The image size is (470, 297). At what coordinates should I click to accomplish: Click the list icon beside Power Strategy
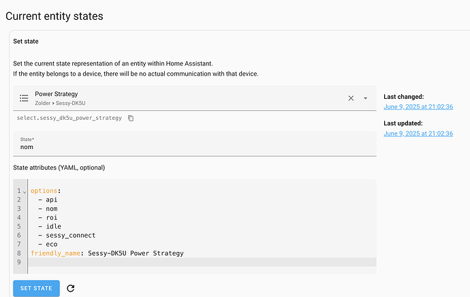pyautogui.click(x=24, y=98)
